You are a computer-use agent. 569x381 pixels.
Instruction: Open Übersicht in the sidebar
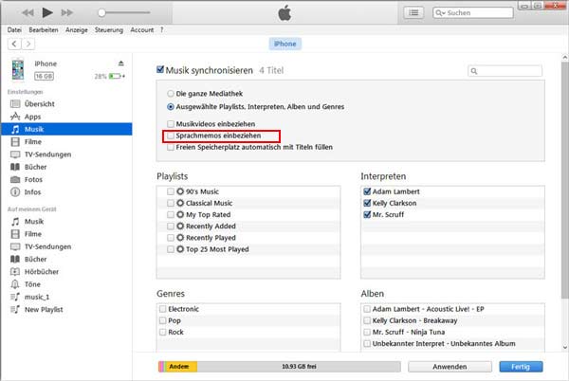coord(66,104)
